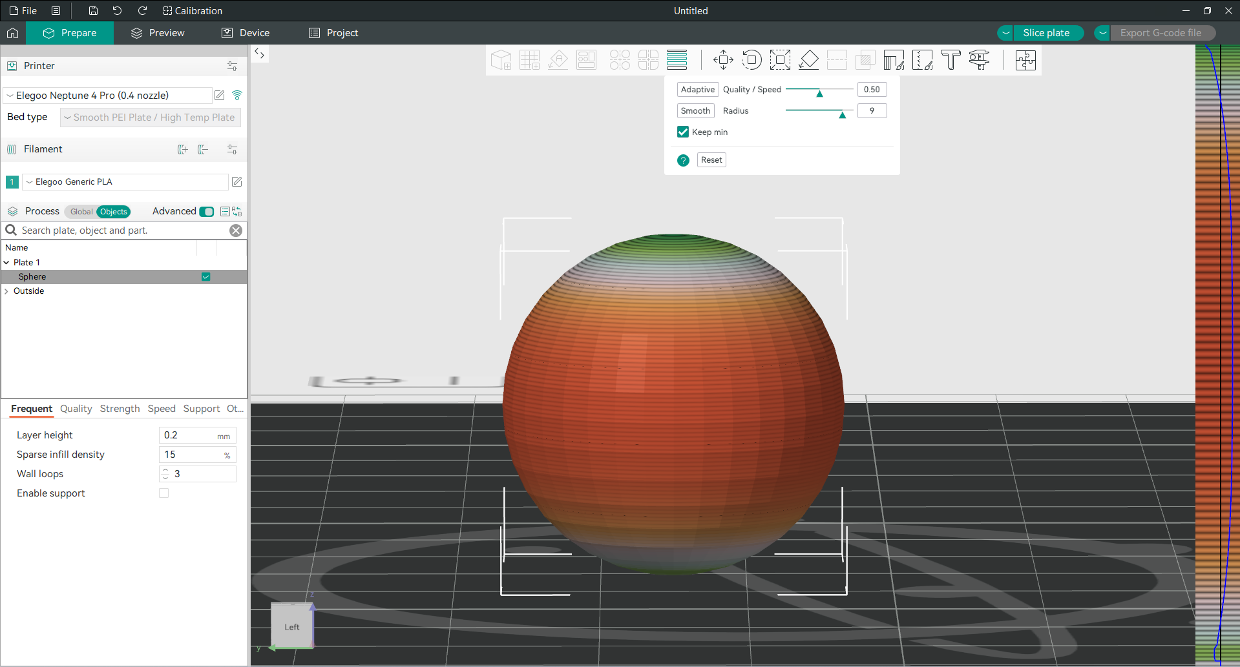
Task: Open the Calibration menu
Action: tap(193, 10)
